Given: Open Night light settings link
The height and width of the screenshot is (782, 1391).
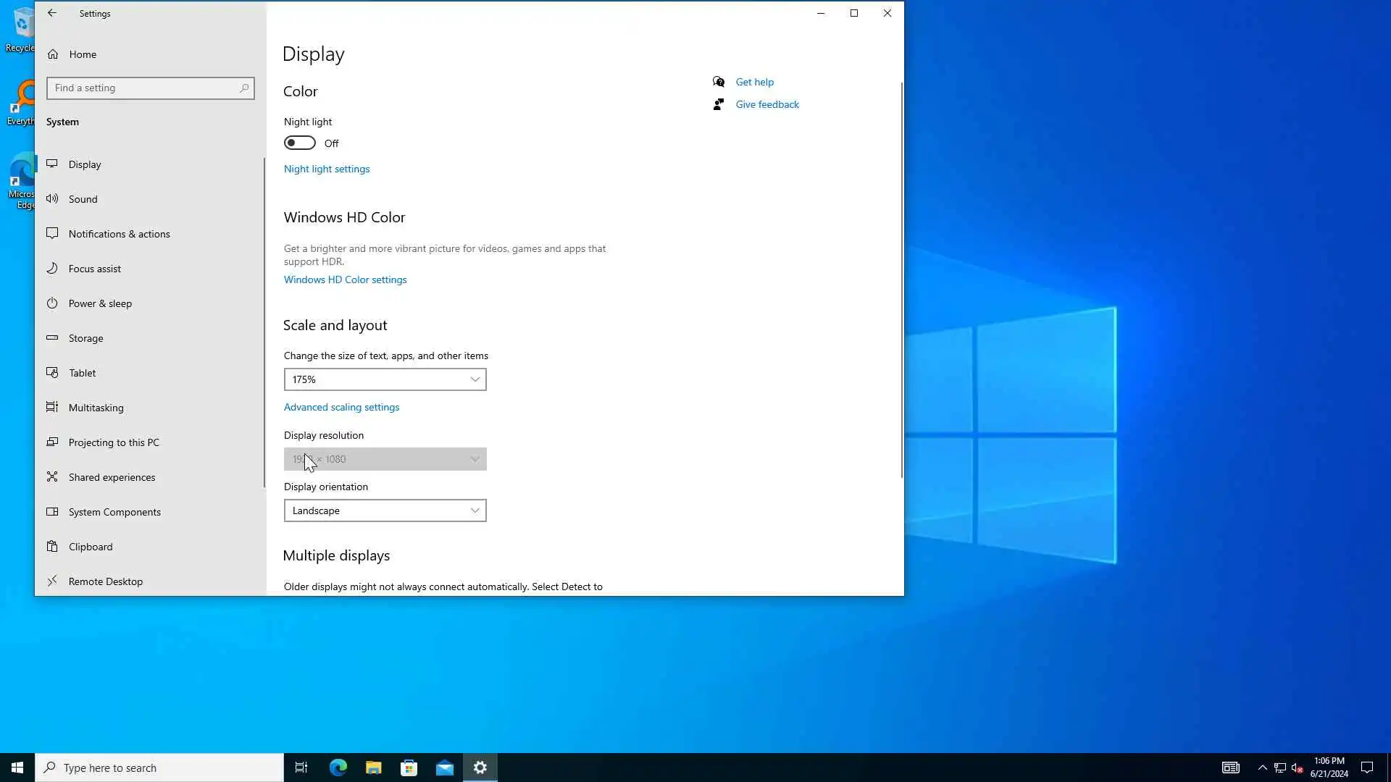Looking at the screenshot, I should (326, 169).
